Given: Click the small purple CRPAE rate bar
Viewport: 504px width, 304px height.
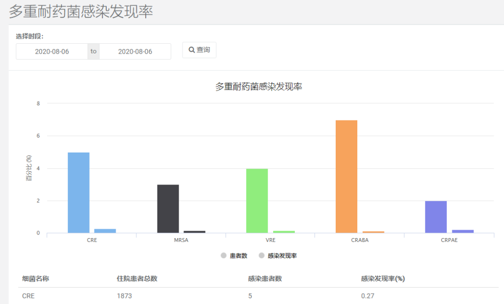Looking at the screenshot, I should (463, 231).
